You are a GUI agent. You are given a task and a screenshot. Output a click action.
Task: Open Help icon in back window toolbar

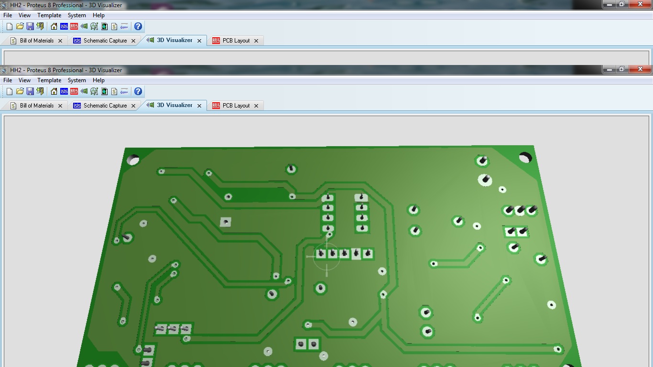coord(138,26)
